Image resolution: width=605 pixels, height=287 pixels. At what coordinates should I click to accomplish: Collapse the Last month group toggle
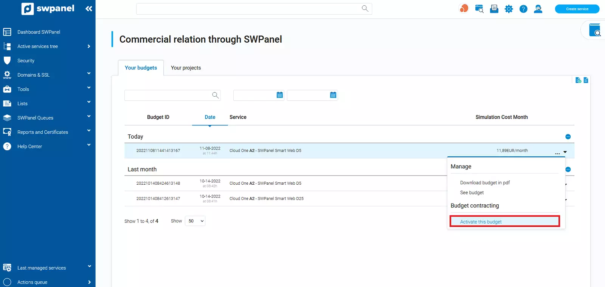(568, 170)
